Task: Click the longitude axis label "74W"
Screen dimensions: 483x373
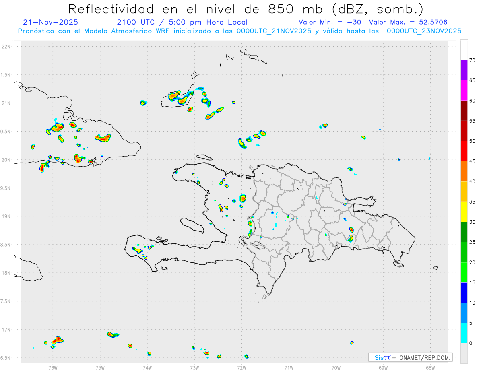Action: (x=147, y=367)
